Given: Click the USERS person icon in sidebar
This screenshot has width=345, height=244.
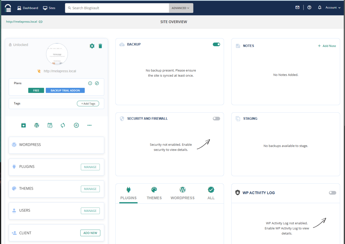Looking at the screenshot, I should coord(14,211).
